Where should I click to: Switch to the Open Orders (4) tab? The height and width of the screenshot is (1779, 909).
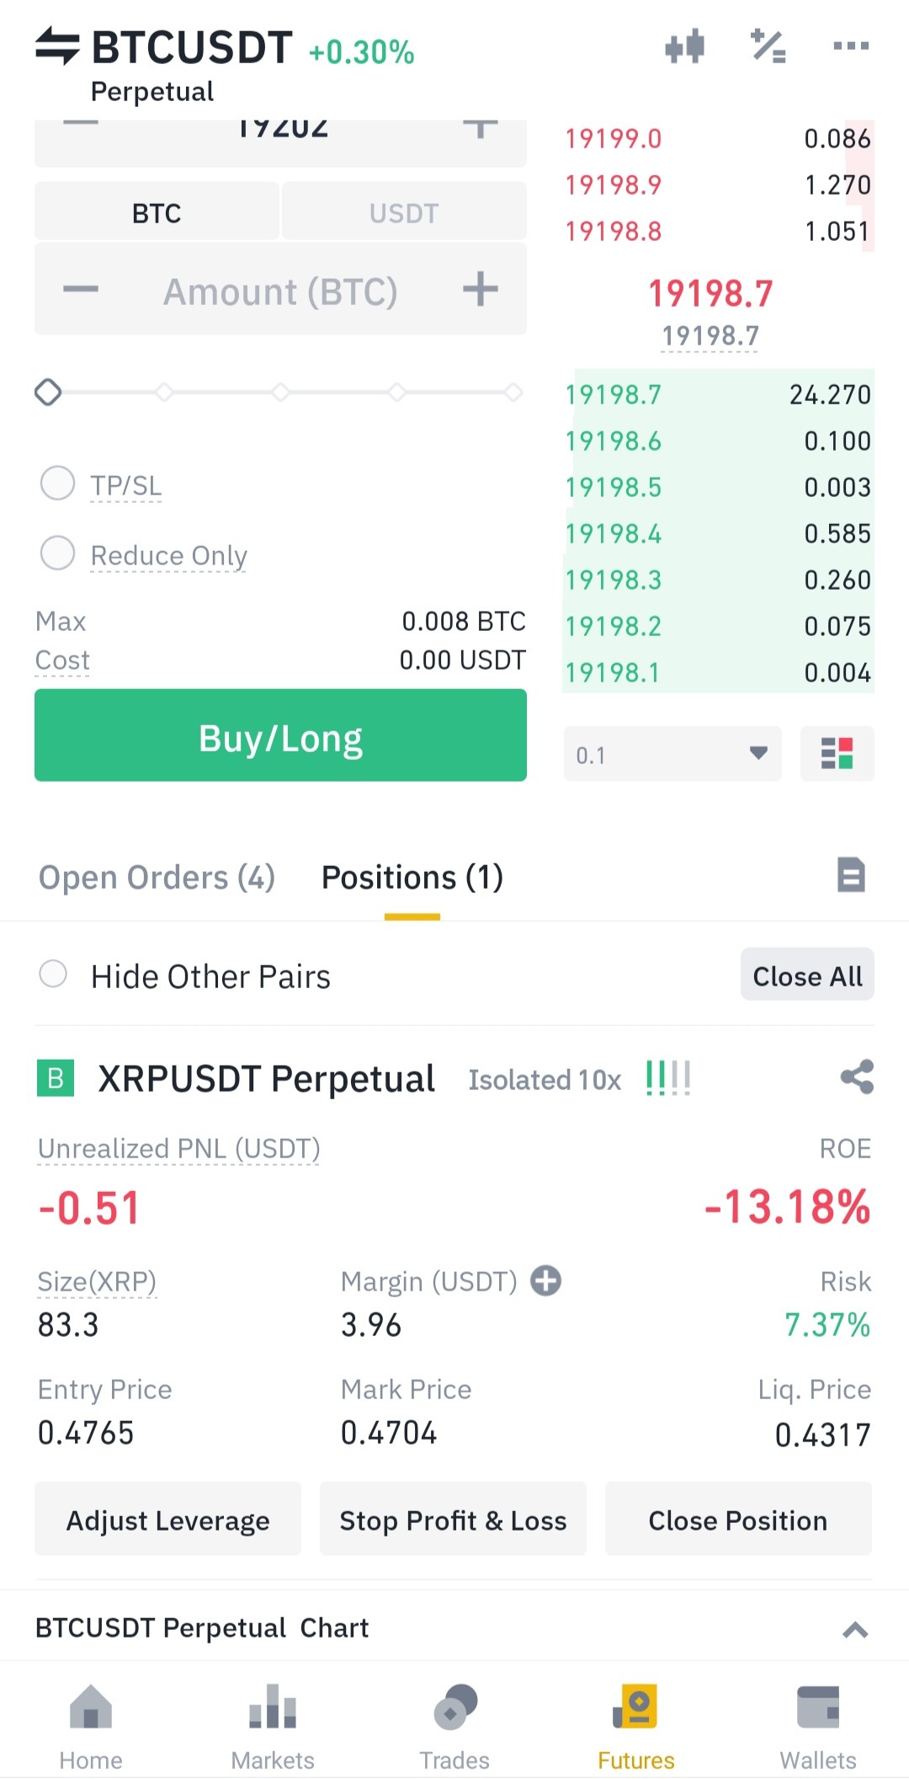157,877
